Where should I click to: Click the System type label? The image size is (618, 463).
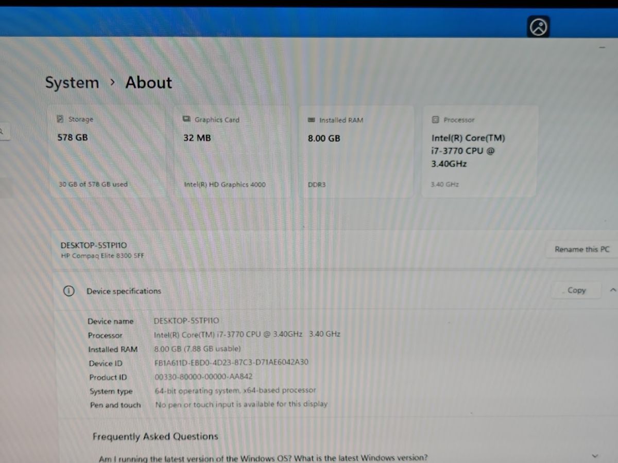pos(111,391)
